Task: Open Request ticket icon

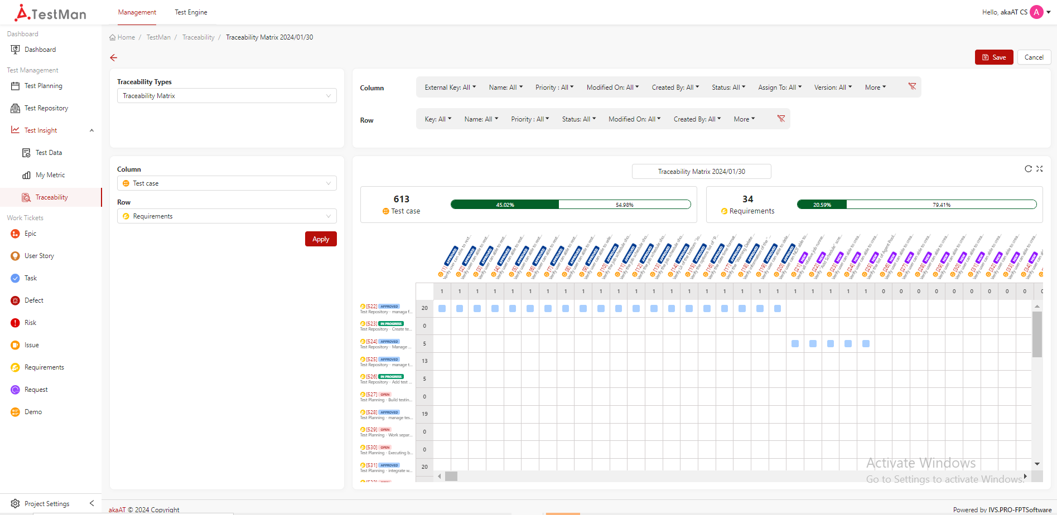Action: [16, 390]
